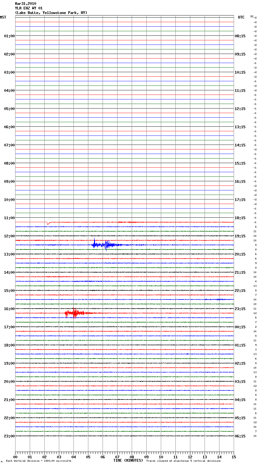The image size is (258, 465).
Task: Click the 10:15 UTC time label
Action: [240, 72]
